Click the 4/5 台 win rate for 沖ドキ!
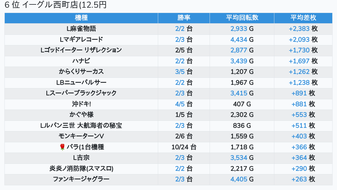337x190 pixels. tap(184, 104)
